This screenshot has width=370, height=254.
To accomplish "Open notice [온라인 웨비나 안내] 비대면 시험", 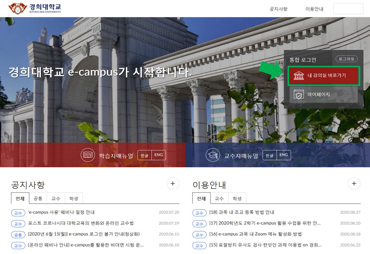I will [86, 245].
